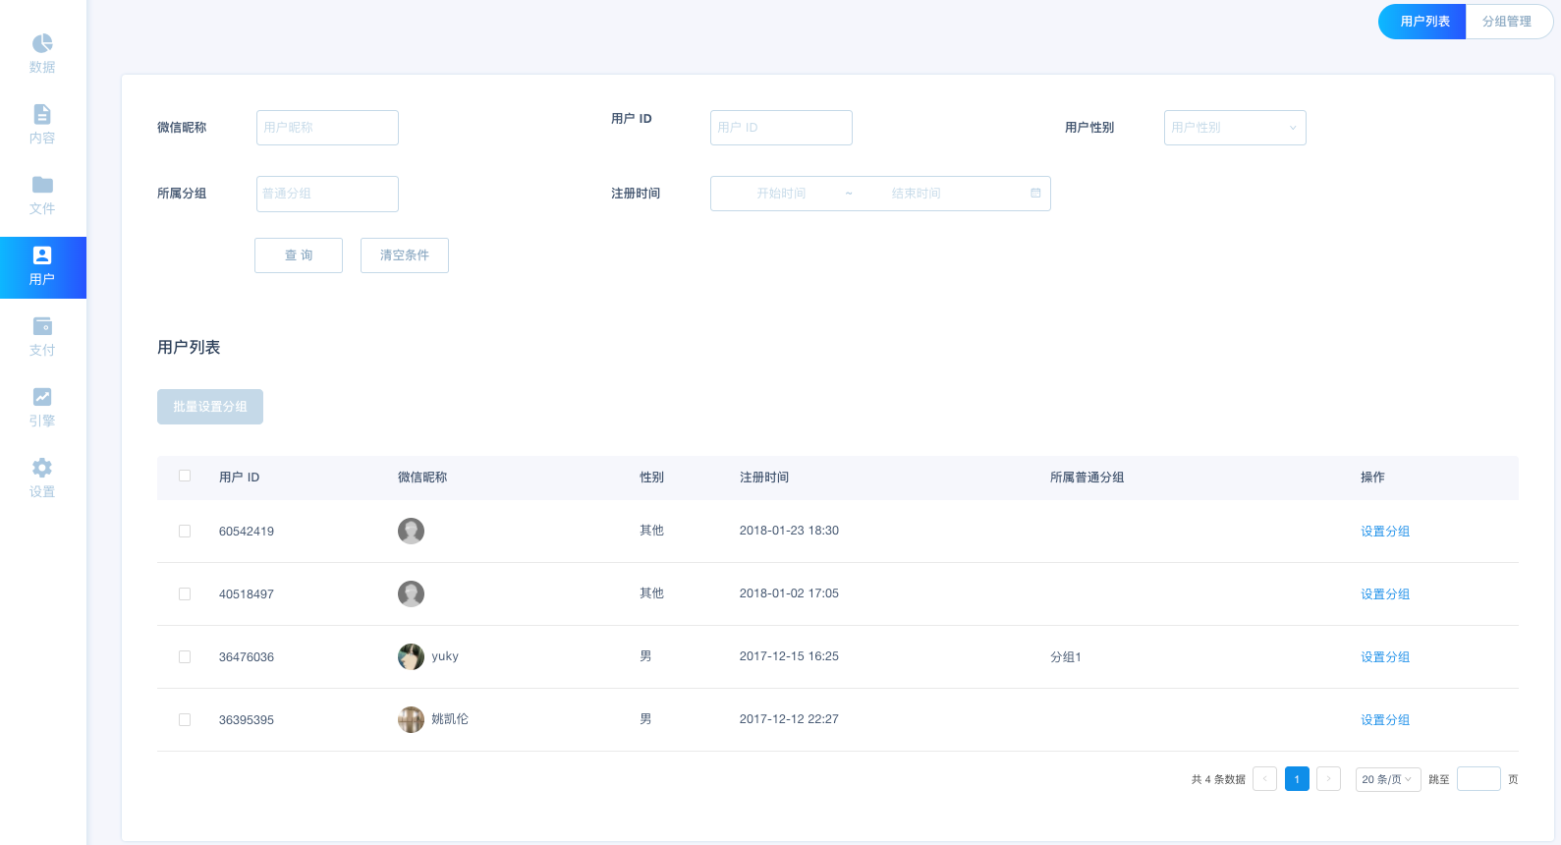Open the 引擎 chart sidebar icon
The image size is (1561, 845).
[42, 398]
